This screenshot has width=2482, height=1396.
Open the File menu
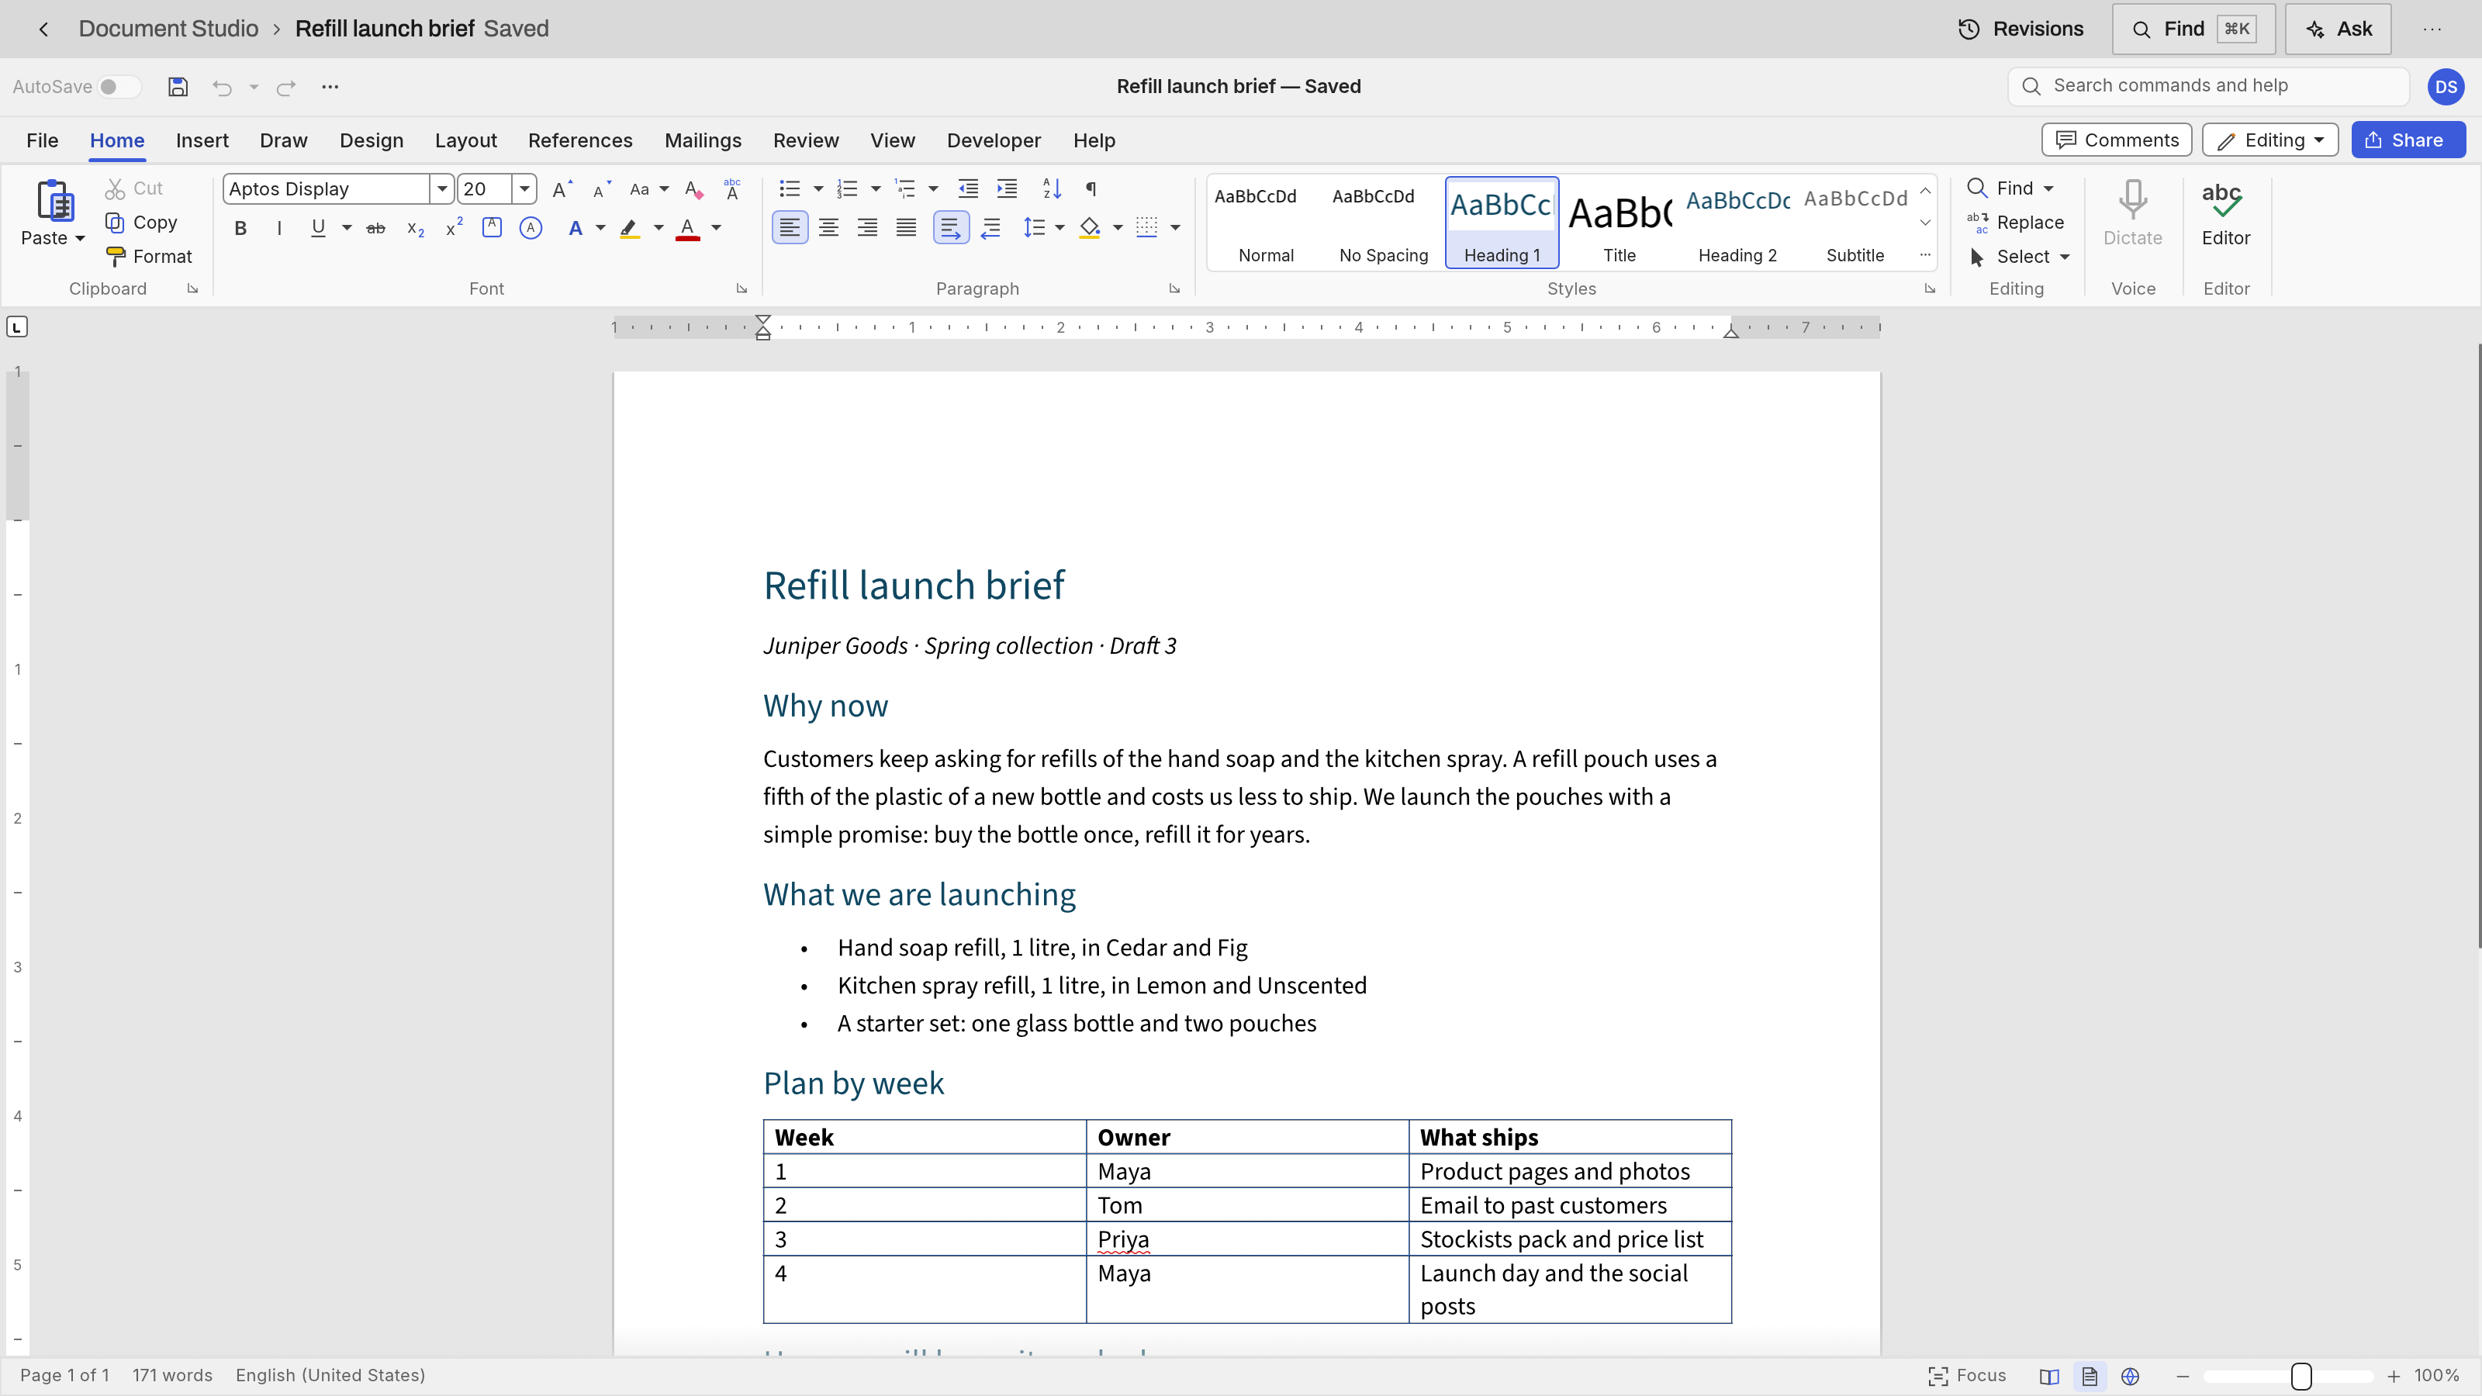click(43, 140)
